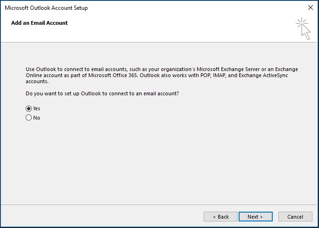Click the sparkle cursor wizard icon
This screenshot has width=319, height=228.
coord(303,28)
